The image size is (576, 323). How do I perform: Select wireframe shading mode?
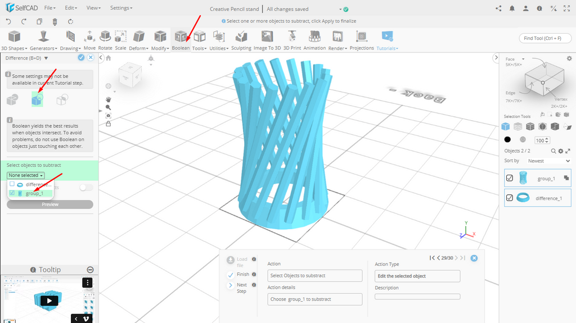[x=523, y=139]
